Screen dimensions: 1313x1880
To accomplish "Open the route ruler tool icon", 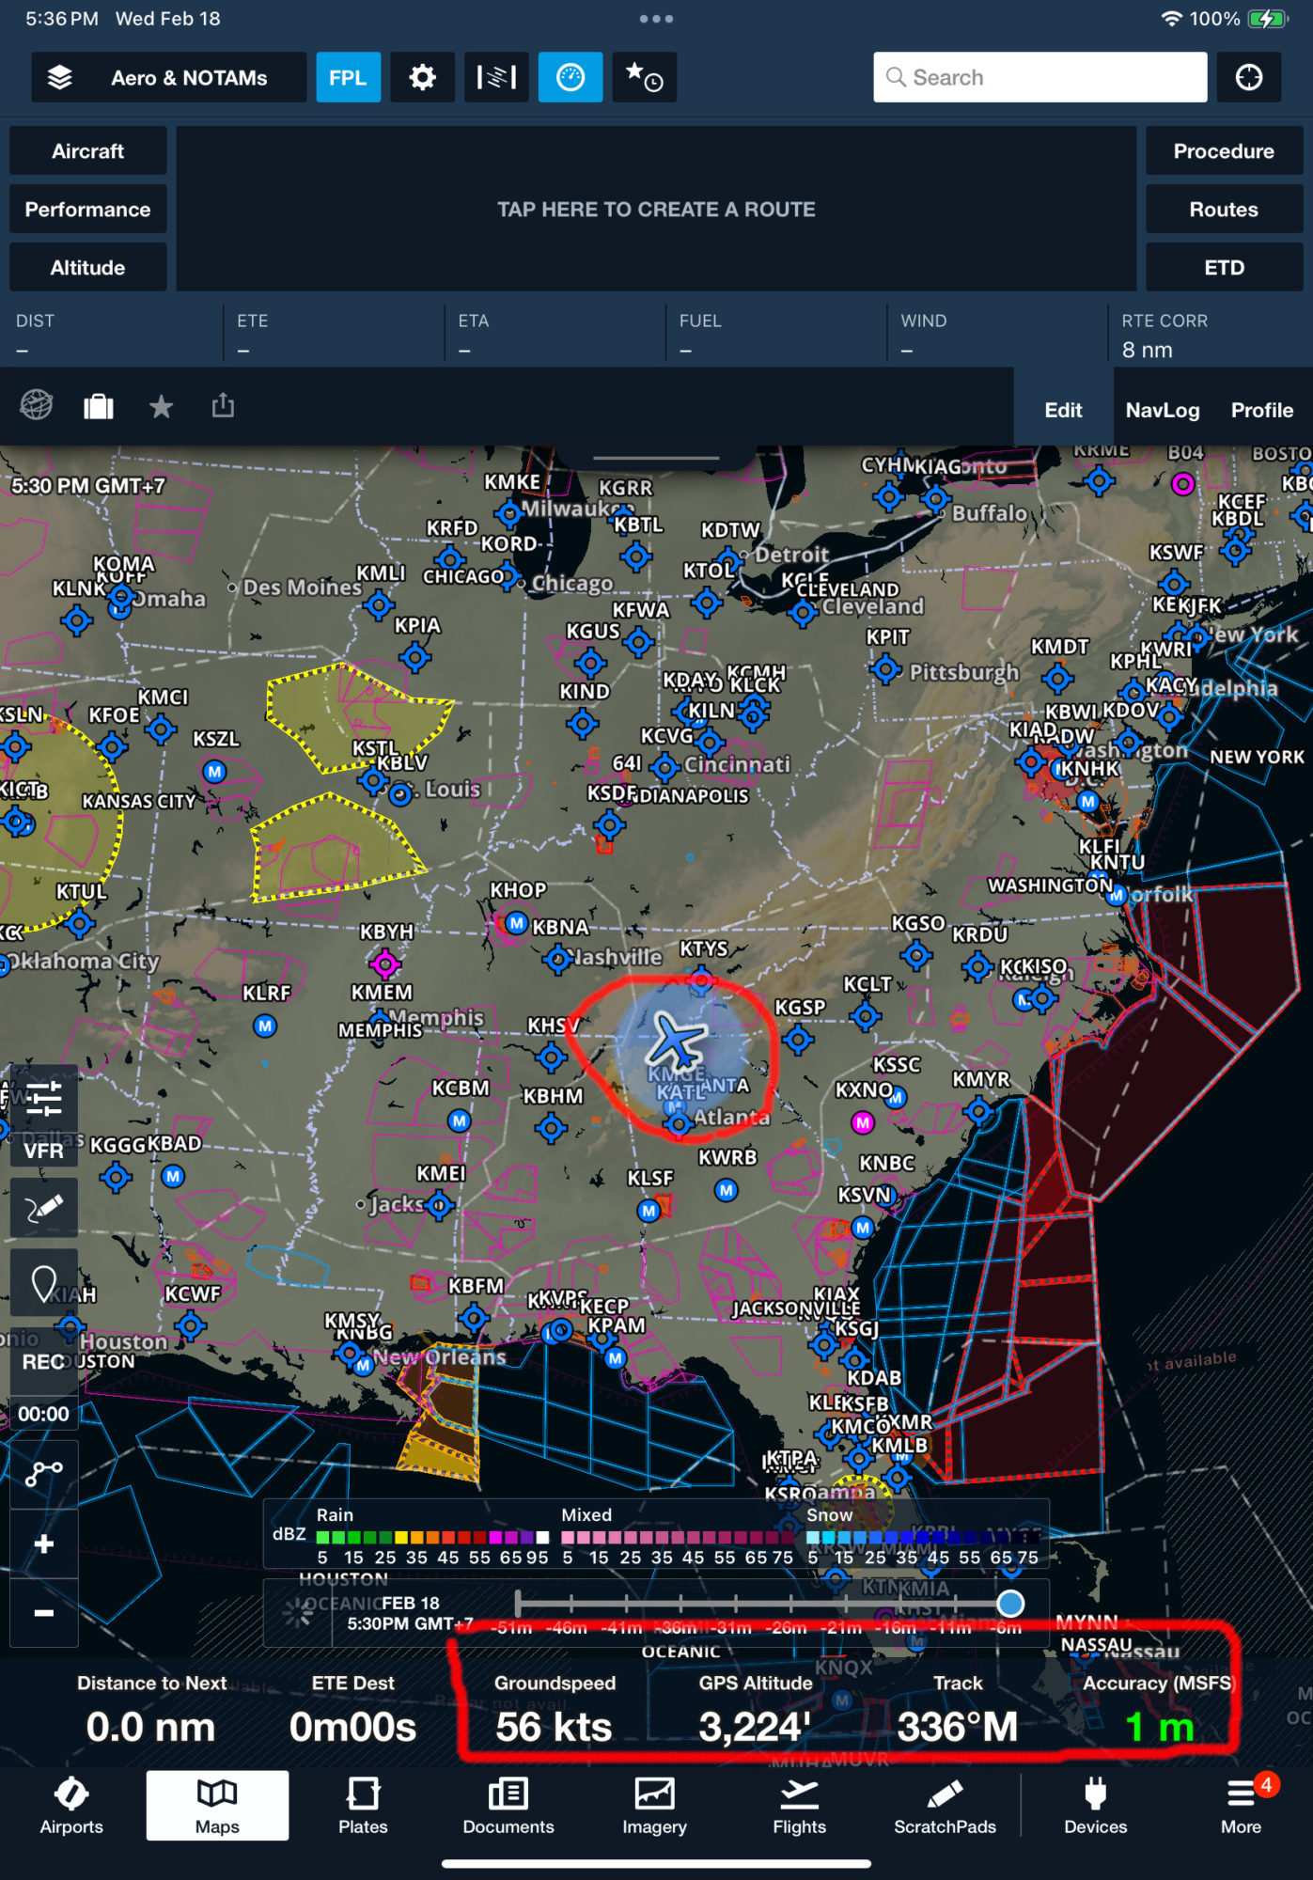I will click(x=44, y=1473).
